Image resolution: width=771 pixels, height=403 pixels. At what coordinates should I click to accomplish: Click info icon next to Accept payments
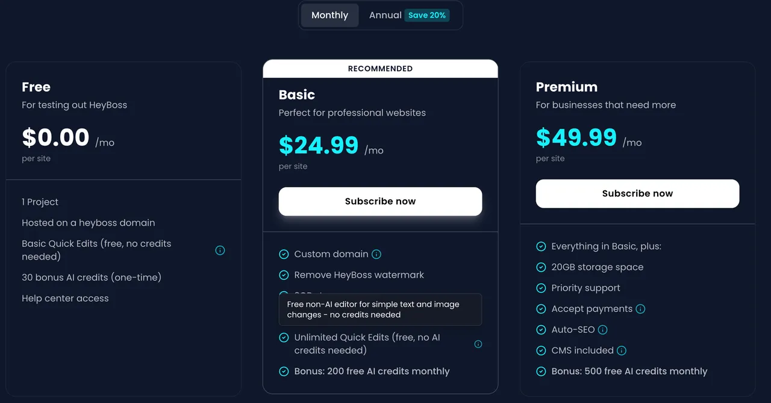pyautogui.click(x=640, y=309)
